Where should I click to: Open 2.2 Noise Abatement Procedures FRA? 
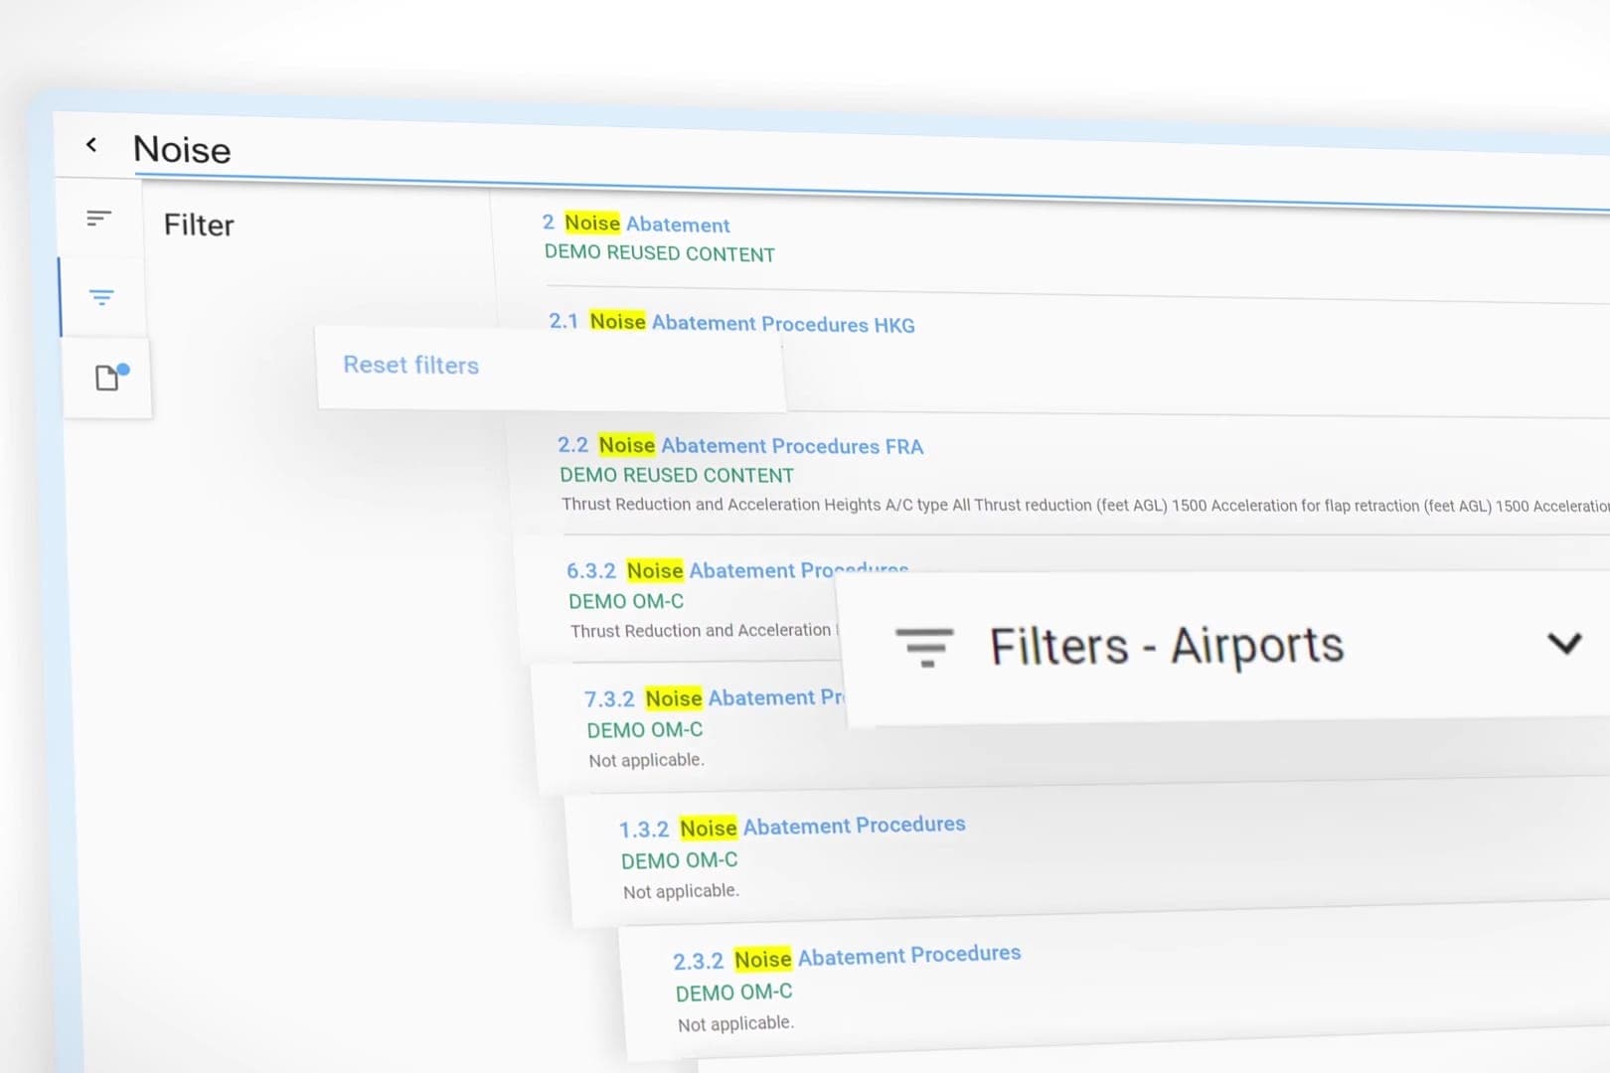[x=760, y=446]
